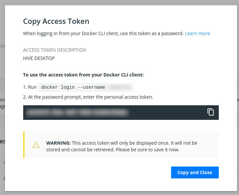Open the Learn more link

[197, 33]
